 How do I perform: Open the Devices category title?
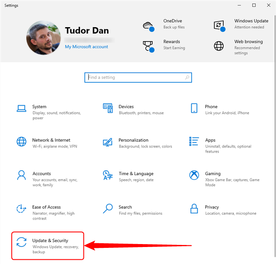[126, 107]
